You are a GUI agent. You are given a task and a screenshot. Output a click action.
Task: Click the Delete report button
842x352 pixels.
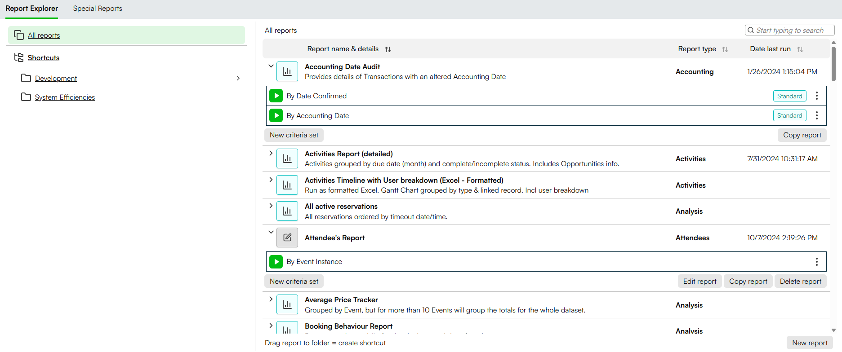801,282
